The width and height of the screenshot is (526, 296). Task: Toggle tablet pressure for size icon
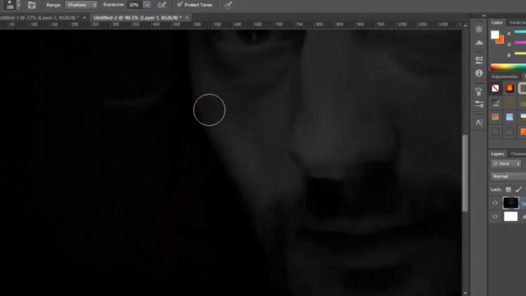(x=228, y=5)
